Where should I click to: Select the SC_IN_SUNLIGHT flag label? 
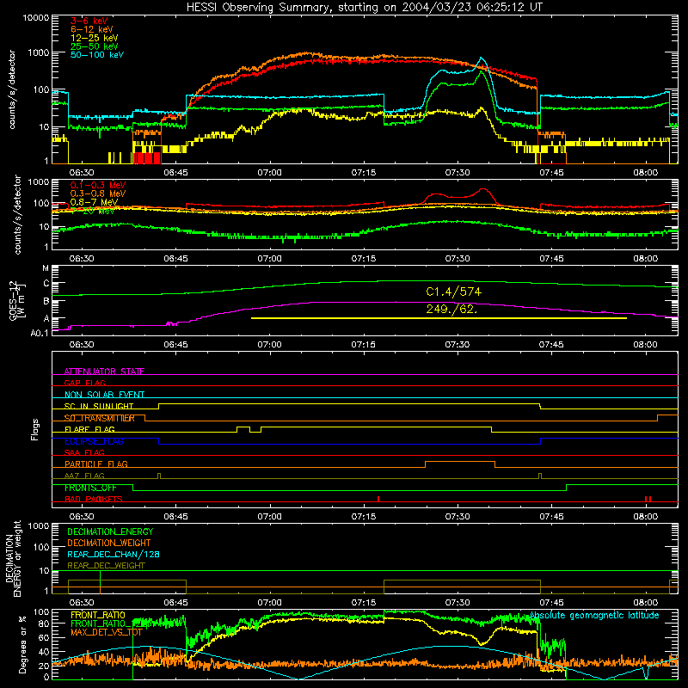pyautogui.click(x=99, y=406)
